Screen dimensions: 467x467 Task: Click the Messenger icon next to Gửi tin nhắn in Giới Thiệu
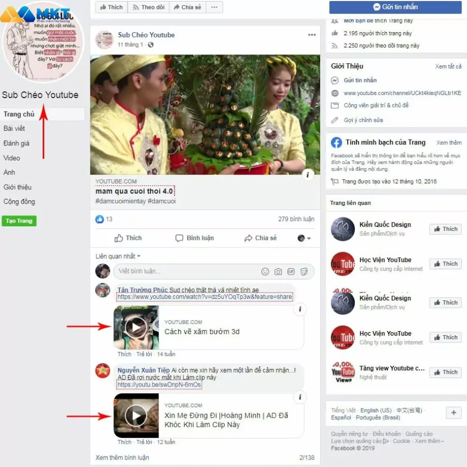[x=335, y=80]
